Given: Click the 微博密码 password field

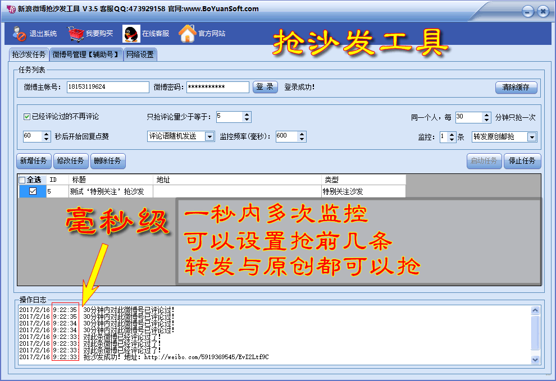Looking at the screenshot, I should coord(218,87).
